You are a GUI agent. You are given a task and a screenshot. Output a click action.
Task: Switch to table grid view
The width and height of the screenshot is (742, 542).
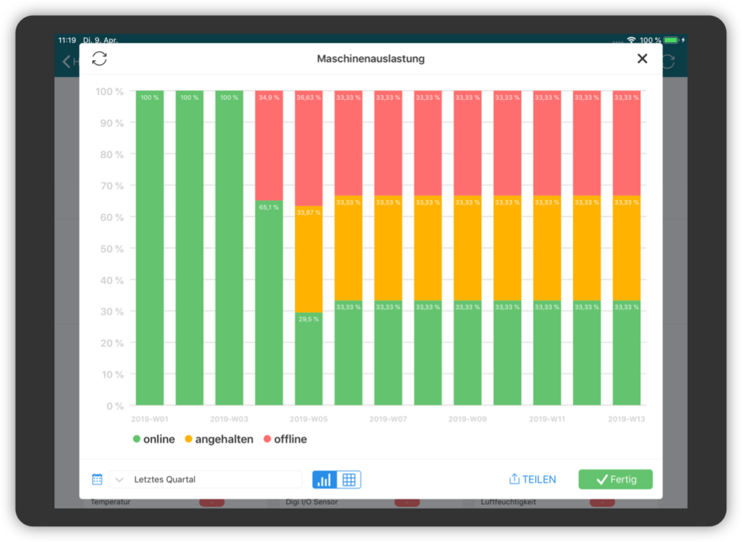(x=349, y=480)
